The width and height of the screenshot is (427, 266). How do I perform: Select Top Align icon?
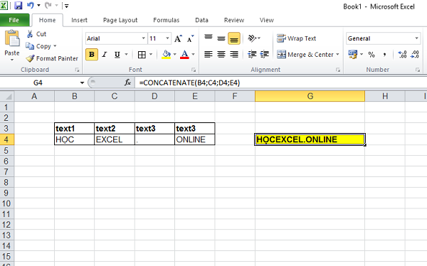209,38
